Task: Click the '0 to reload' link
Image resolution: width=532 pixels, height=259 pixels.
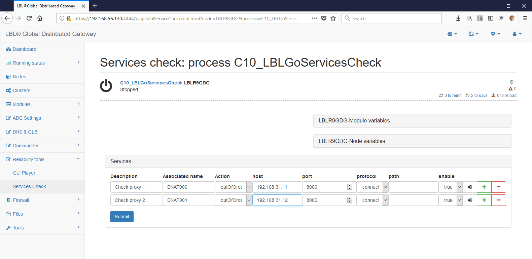Action: tap(504, 96)
